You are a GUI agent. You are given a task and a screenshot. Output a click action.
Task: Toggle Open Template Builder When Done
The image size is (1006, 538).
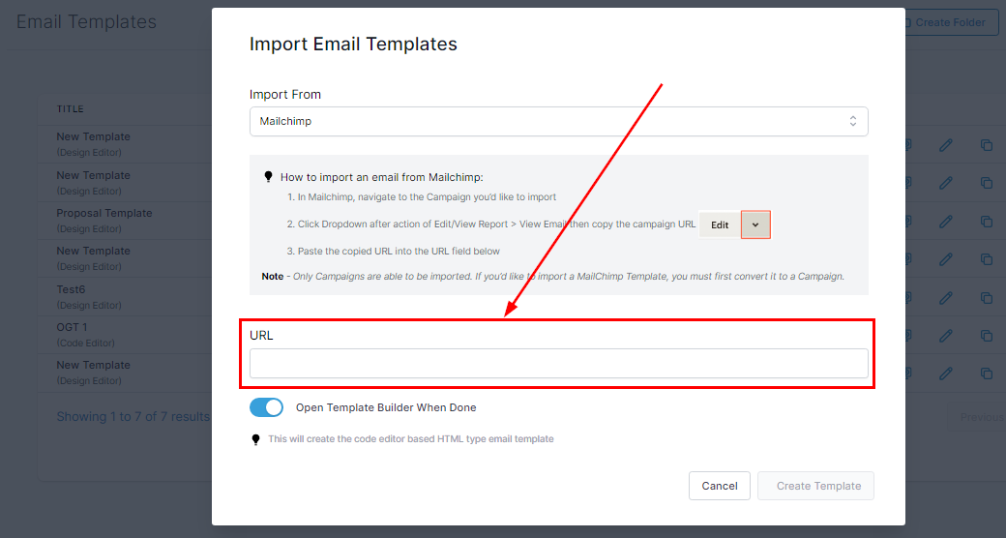click(x=266, y=407)
